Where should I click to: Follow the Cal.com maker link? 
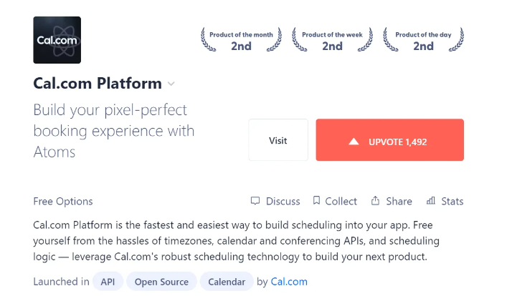289,282
